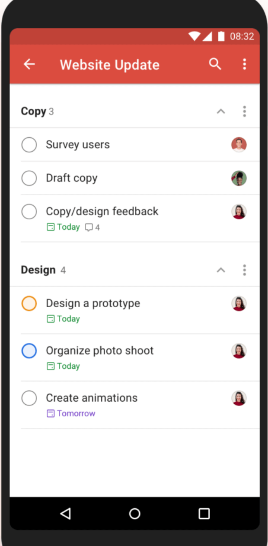Open the project overflow menu

coord(245,64)
